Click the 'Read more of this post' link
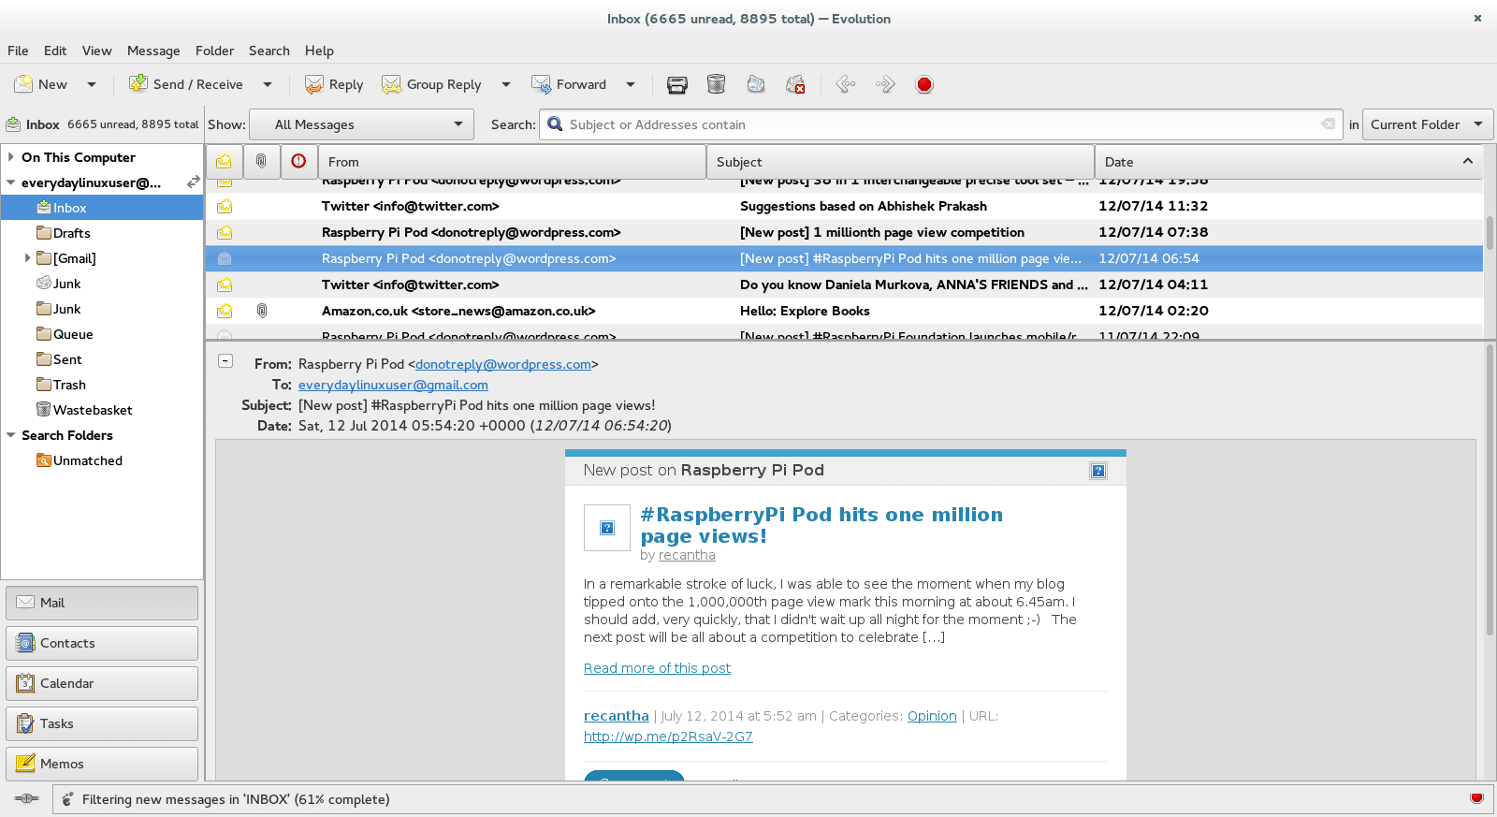 657,668
